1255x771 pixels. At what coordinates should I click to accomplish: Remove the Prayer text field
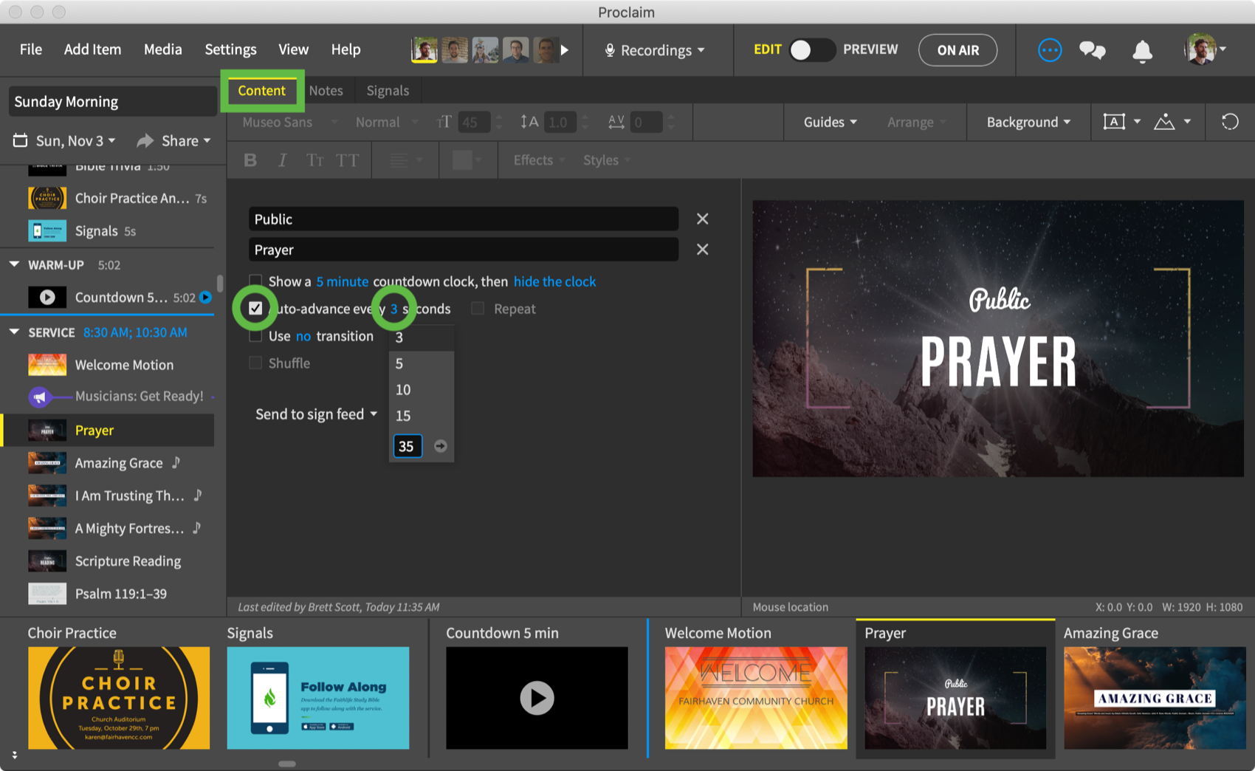(702, 250)
